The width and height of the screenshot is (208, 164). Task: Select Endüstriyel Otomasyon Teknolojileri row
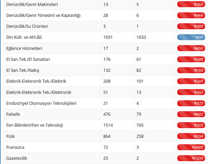[41, 103]
